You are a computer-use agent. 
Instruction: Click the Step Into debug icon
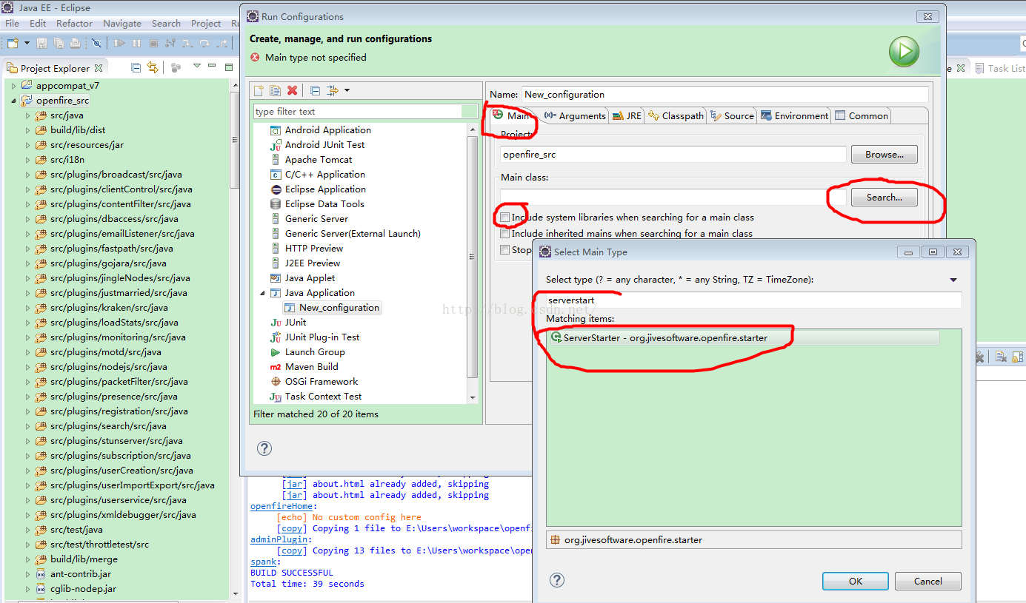pyautogui.click(x=187, y=44)
